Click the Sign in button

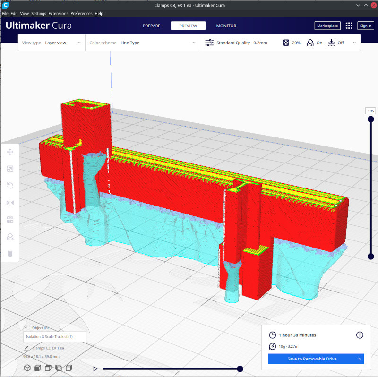365,26
